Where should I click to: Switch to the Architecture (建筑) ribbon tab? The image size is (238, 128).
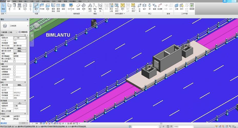coord(9,1)
